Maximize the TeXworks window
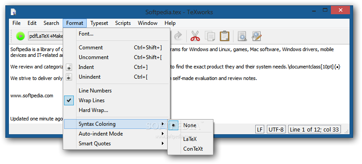Image resolution: width=362 pixels, height=164 pixels. (325, 10)
